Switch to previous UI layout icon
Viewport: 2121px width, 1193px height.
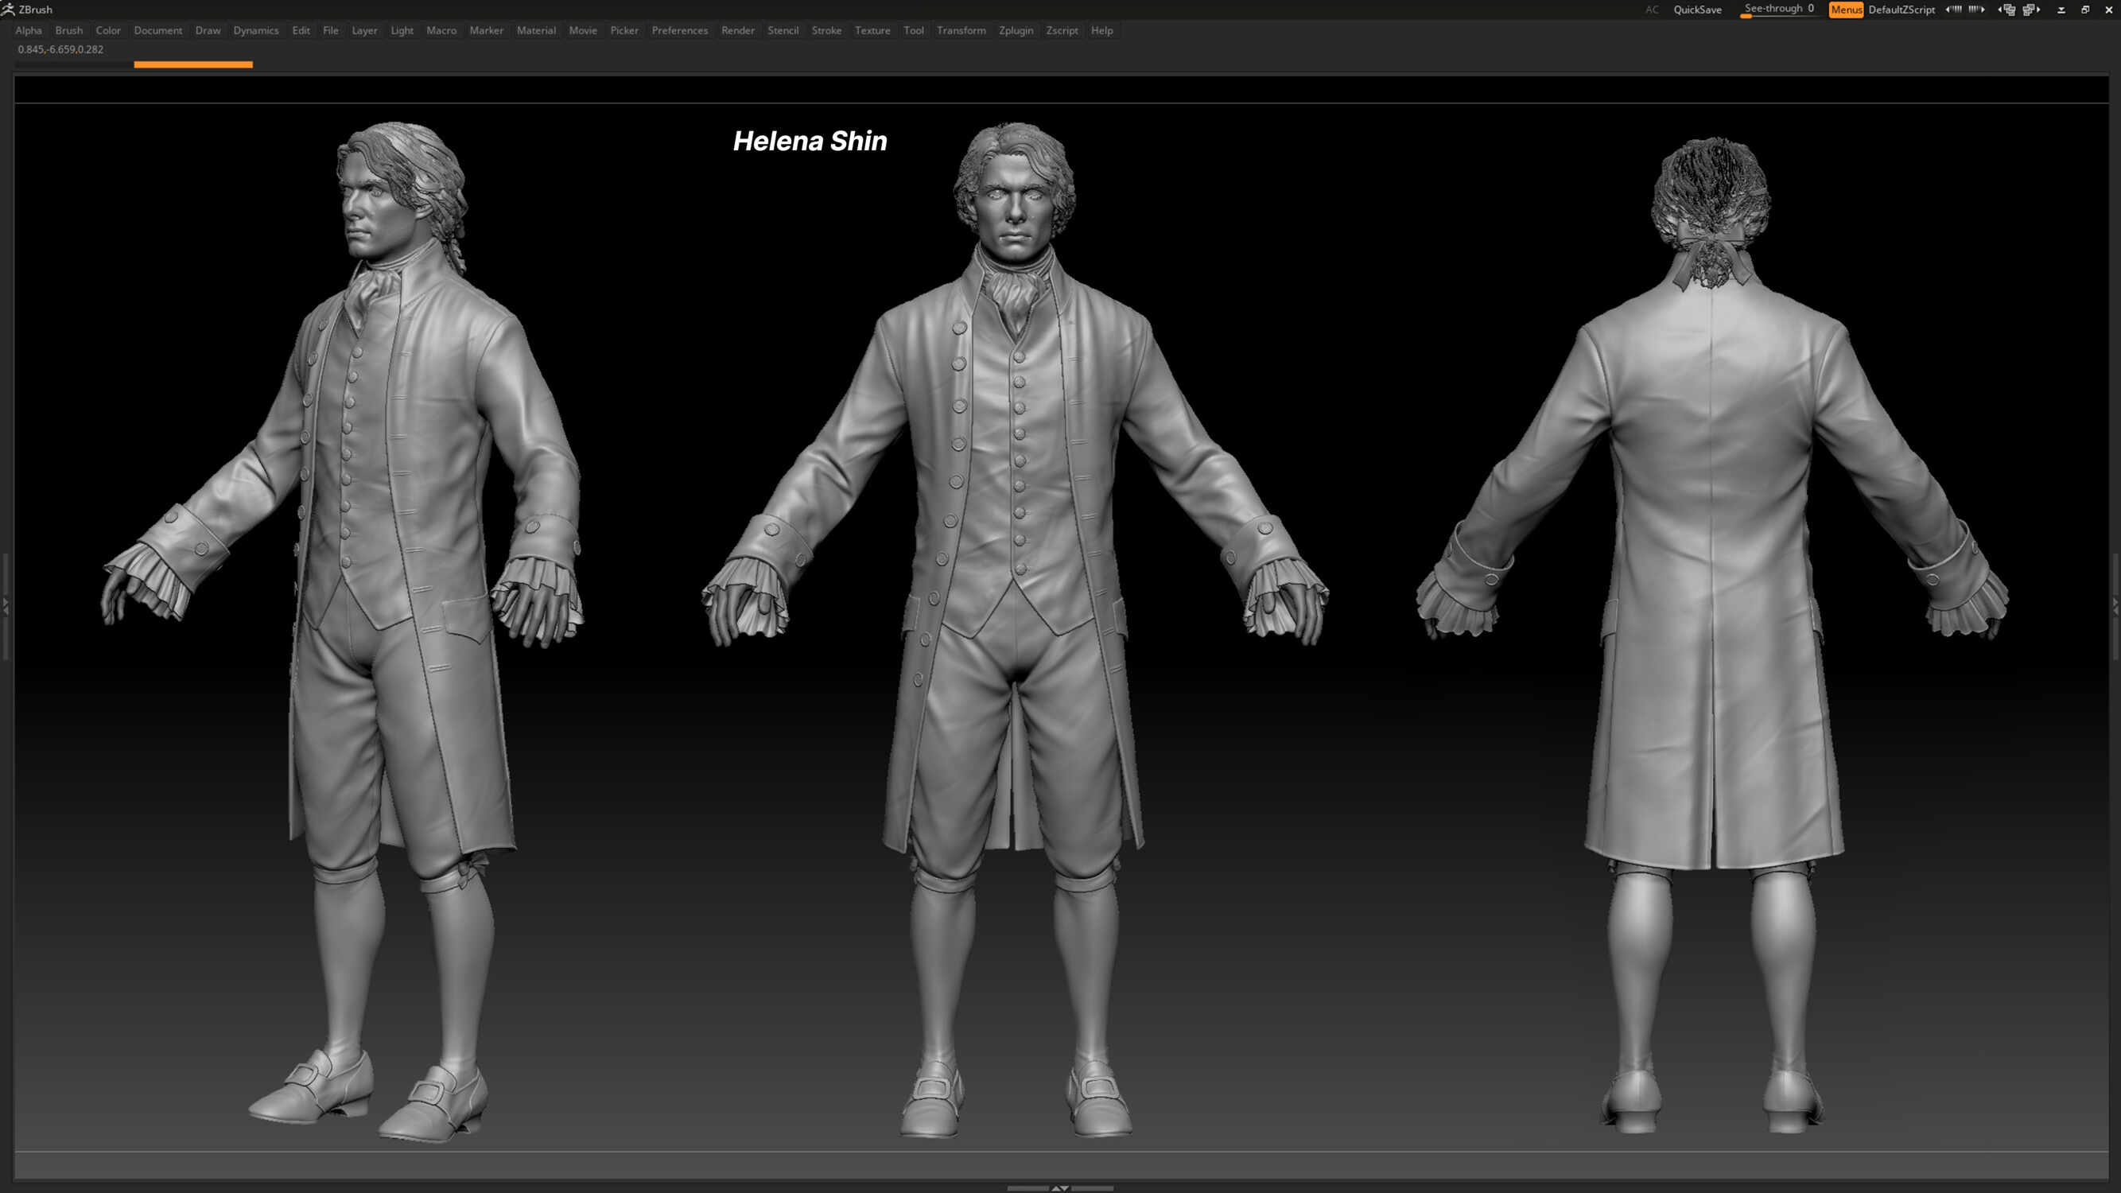click(x=2007, y=9)
